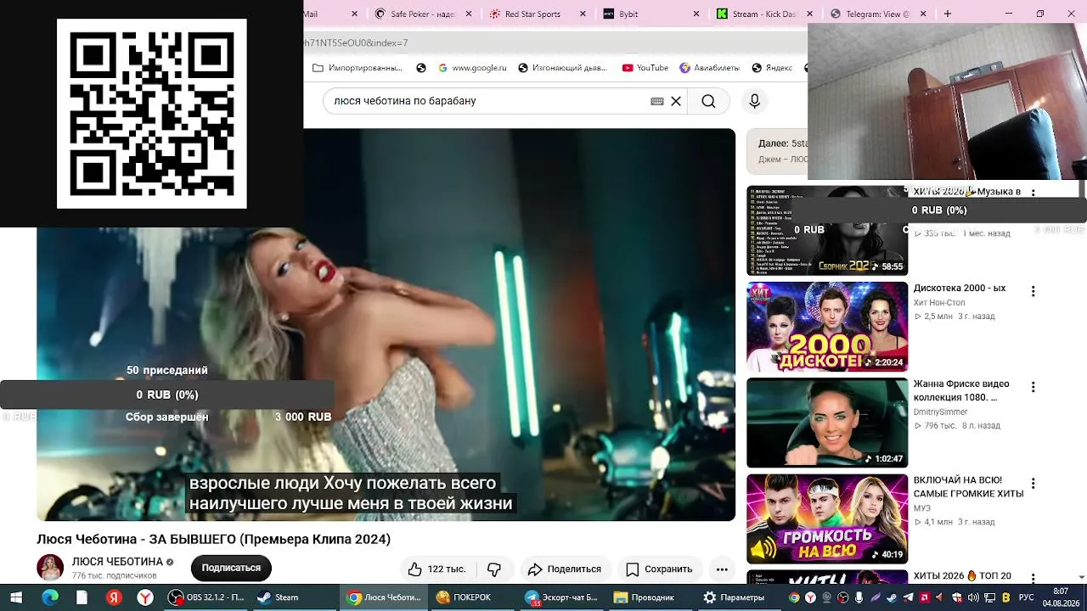Image resolution: width=1087 pixels, height=611 pixels.
Task: Click the Далее up-next queue panel
Action: click(777, 151)
